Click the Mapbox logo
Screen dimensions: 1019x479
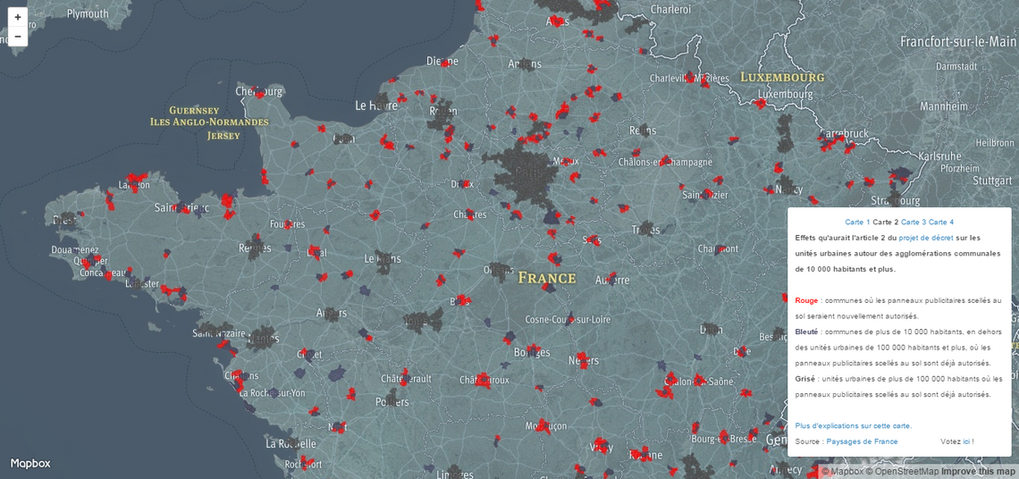coord(30,463)
